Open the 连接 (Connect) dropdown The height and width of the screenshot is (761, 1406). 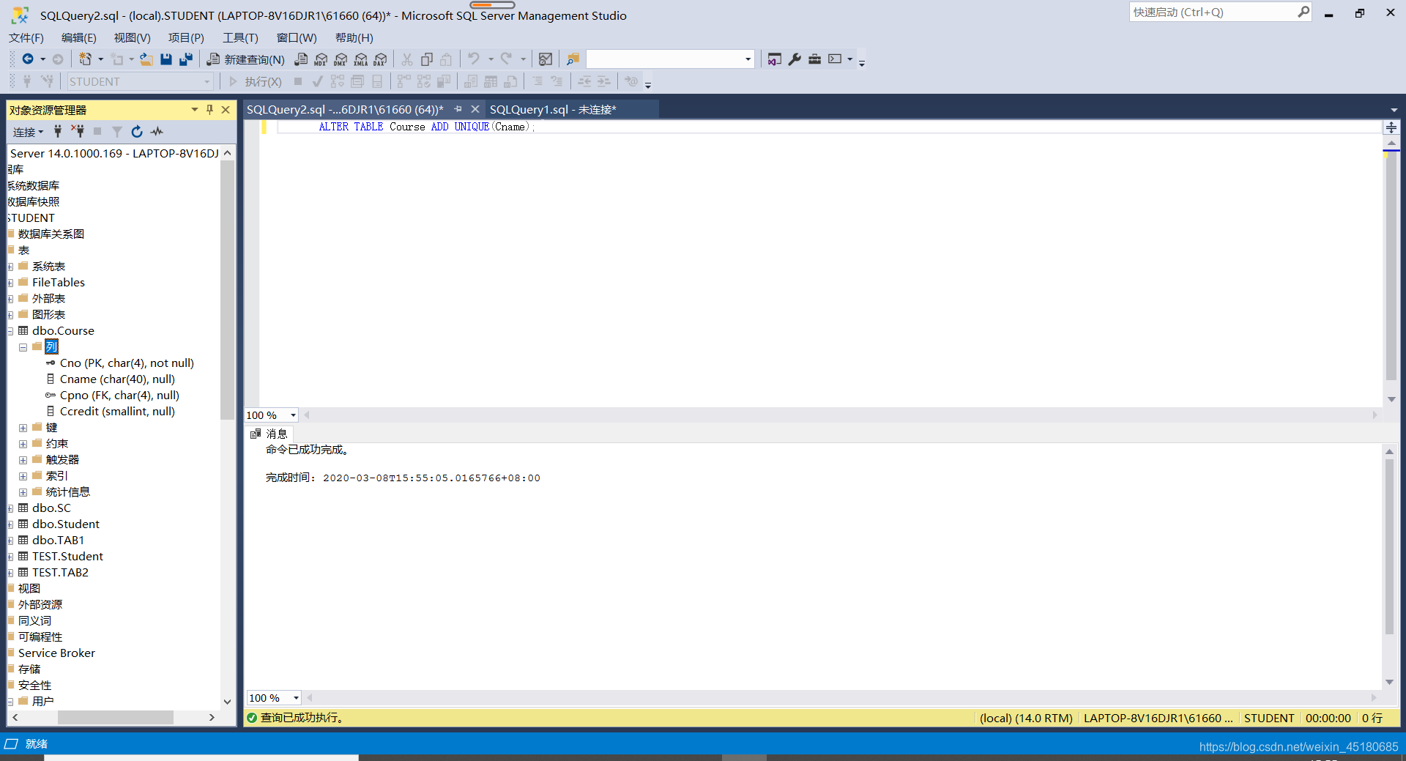[29, 132]
